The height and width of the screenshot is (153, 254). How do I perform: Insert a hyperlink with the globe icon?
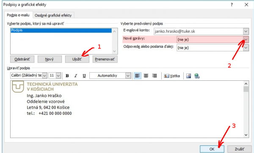tap(197, 76)
